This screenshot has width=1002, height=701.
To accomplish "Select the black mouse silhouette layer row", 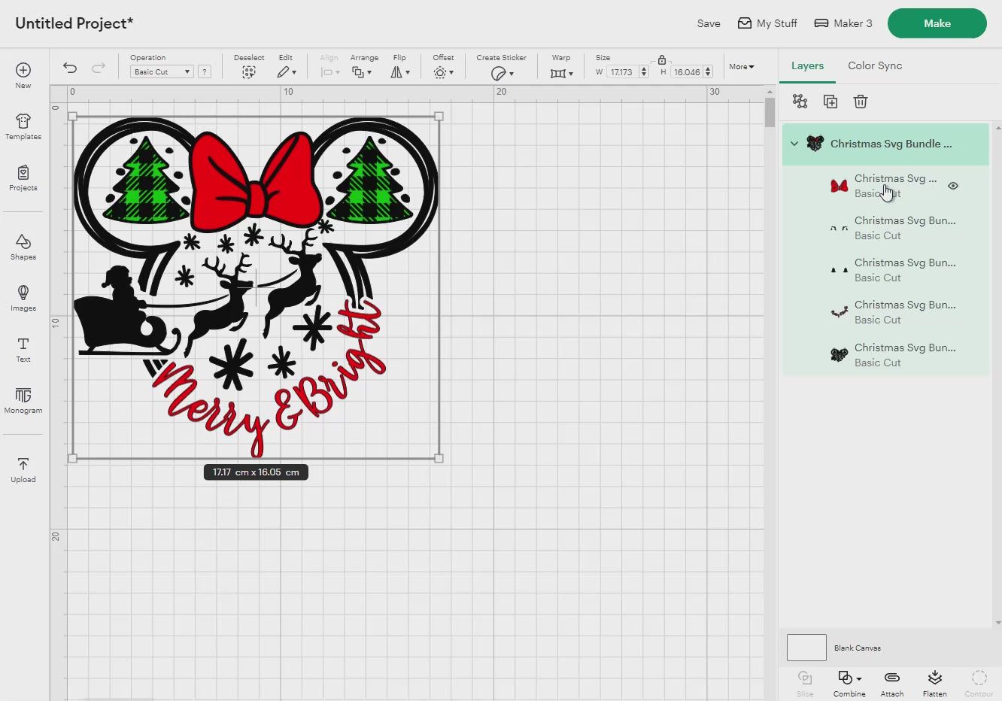I will [x=886, y=355].
